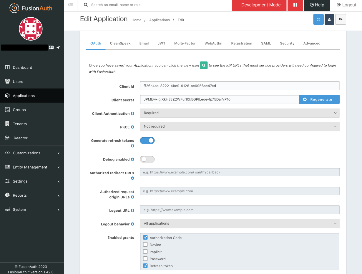
Task: Collapse the sidebar using the hamburger icon
Action: click(x=70, y=4)
